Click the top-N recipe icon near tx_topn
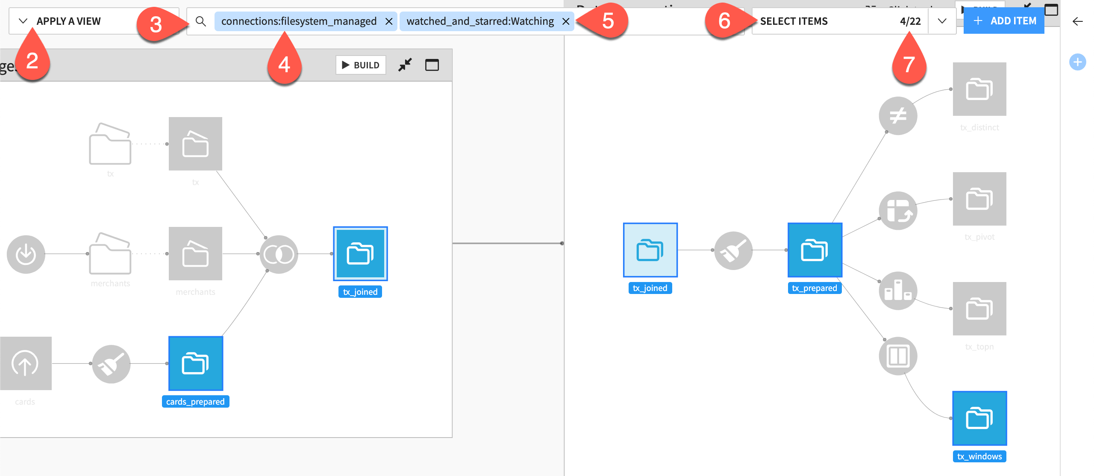Screen dimensions: 1094x476 [899, 291]
